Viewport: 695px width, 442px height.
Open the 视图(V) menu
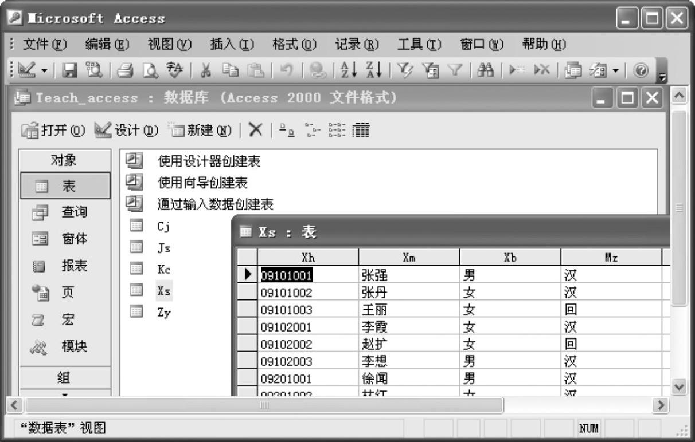[169, 44]
